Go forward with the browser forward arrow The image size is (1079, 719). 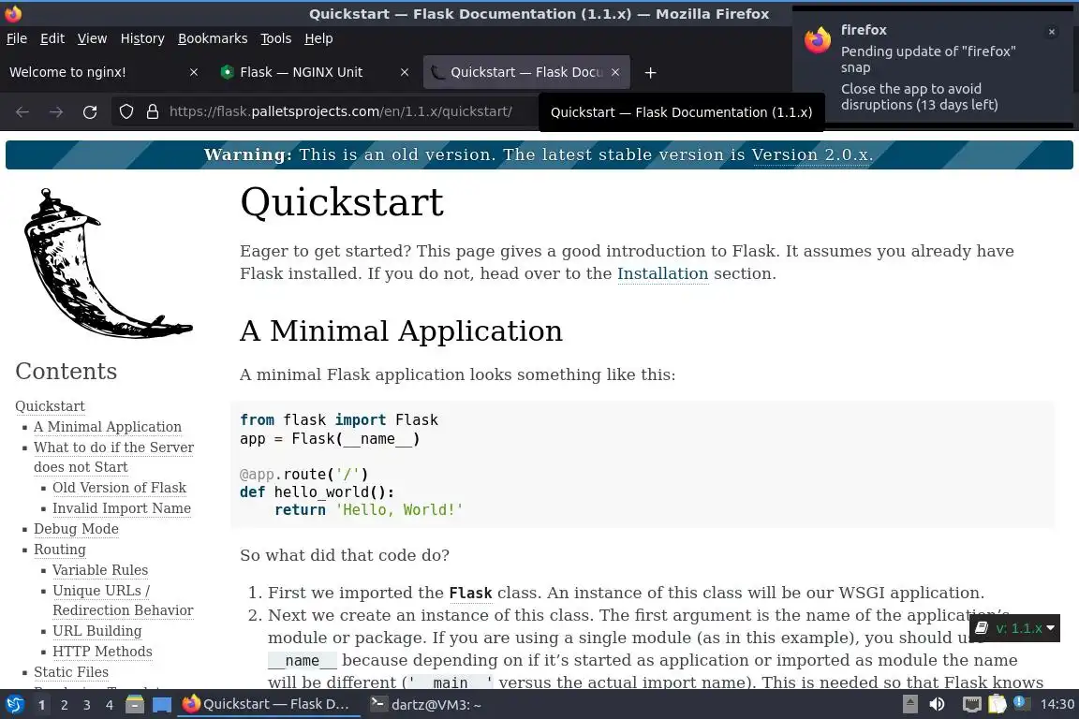pyautogui.click(x=56, y=111)
